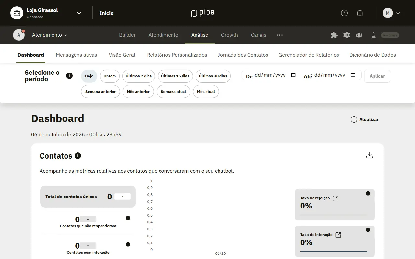Image resolution: width=415 pixels, height=259 pixels.
Task: Open the notifications bell
Action: click(360, 13)
